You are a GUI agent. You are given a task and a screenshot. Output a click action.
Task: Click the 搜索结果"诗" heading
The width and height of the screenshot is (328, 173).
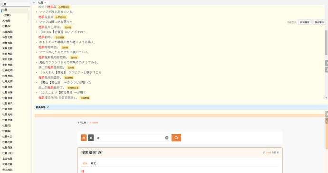coord(92,153)
